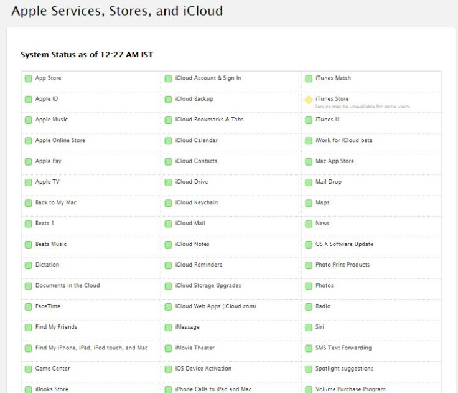Image resolution: width=458 pixels, height=393 pixels.
Task: Click the iCloud Notes label
Action: point(192,244)
